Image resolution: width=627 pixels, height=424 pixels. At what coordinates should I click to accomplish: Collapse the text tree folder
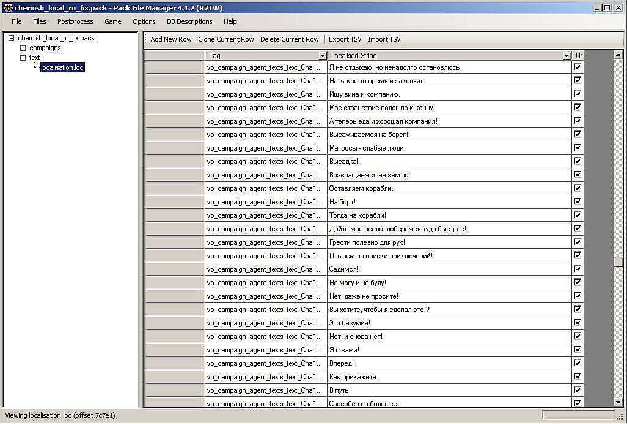click(23, 58)
